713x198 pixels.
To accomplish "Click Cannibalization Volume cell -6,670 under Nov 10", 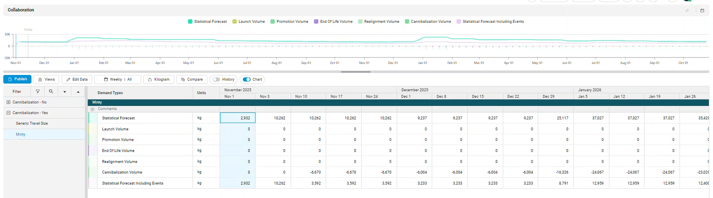I will tap(308, 172).
